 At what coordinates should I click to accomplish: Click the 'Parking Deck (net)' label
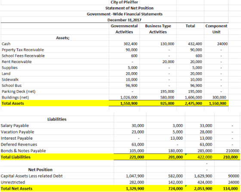(19, 91)
